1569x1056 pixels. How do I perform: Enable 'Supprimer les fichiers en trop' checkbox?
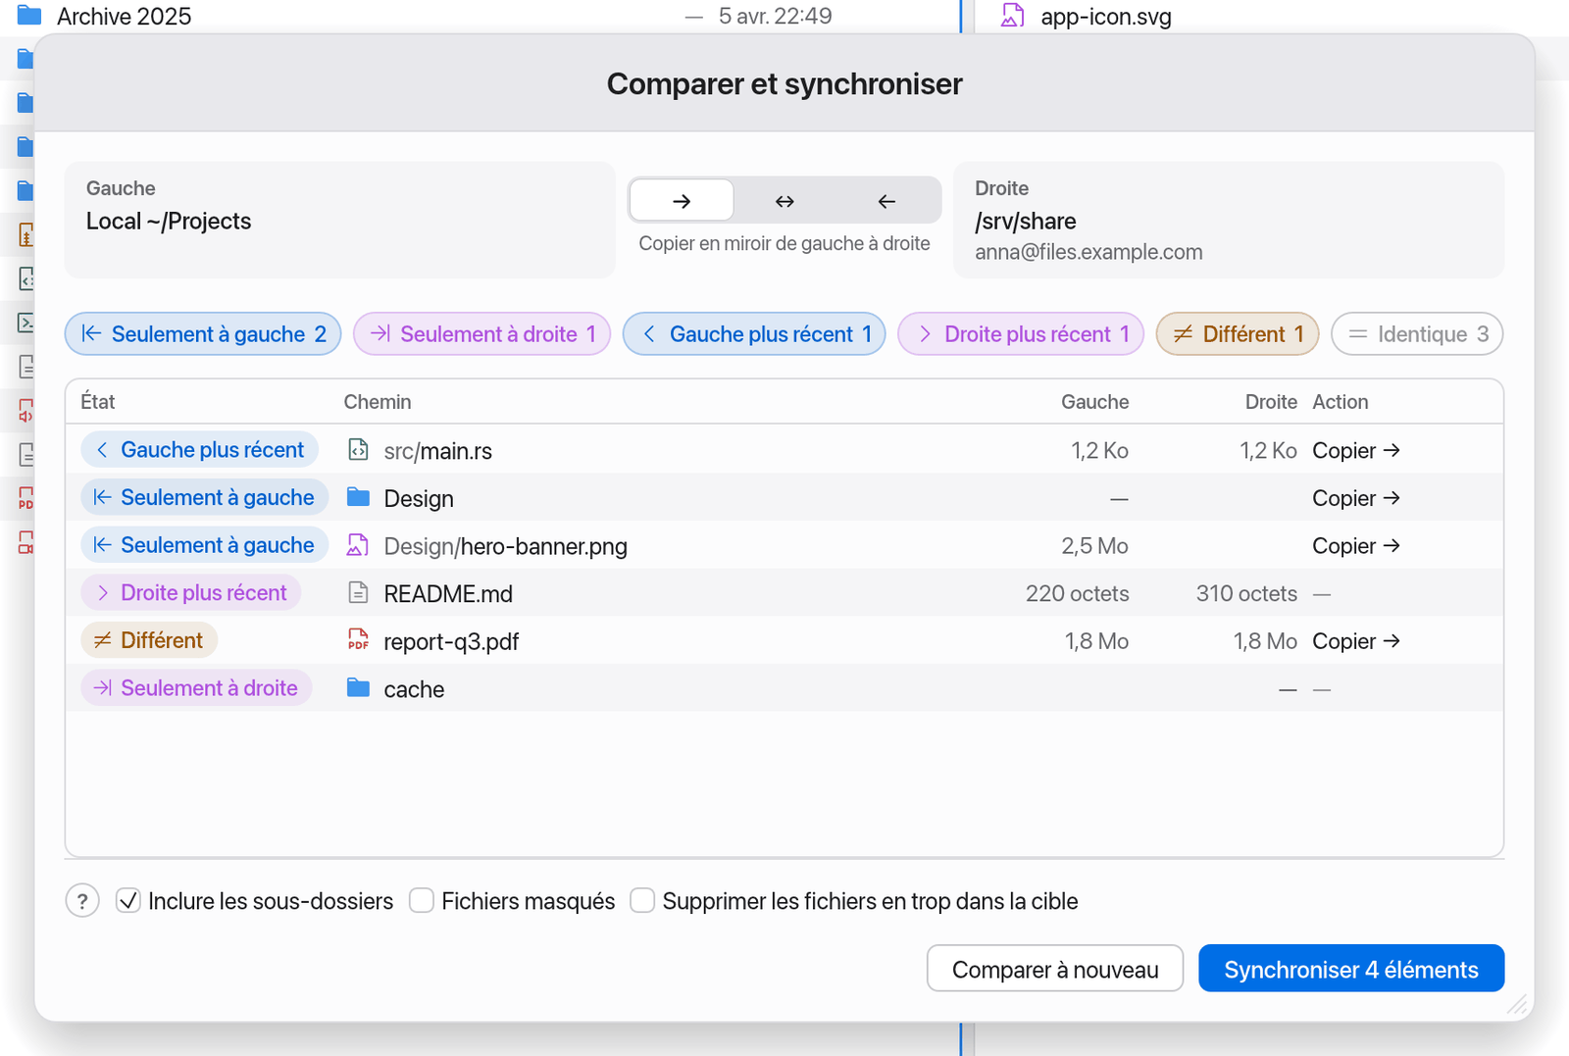click(x=642, y=900)
